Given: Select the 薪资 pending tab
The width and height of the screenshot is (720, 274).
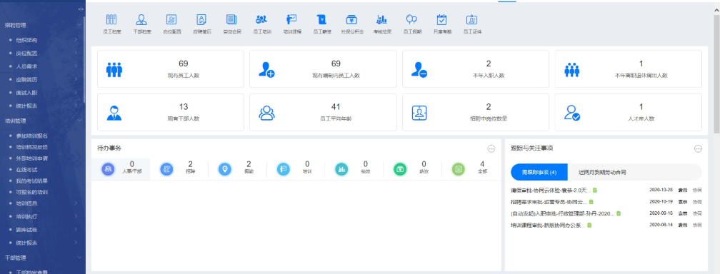Looking at the screenshot, I should (412, 169).
